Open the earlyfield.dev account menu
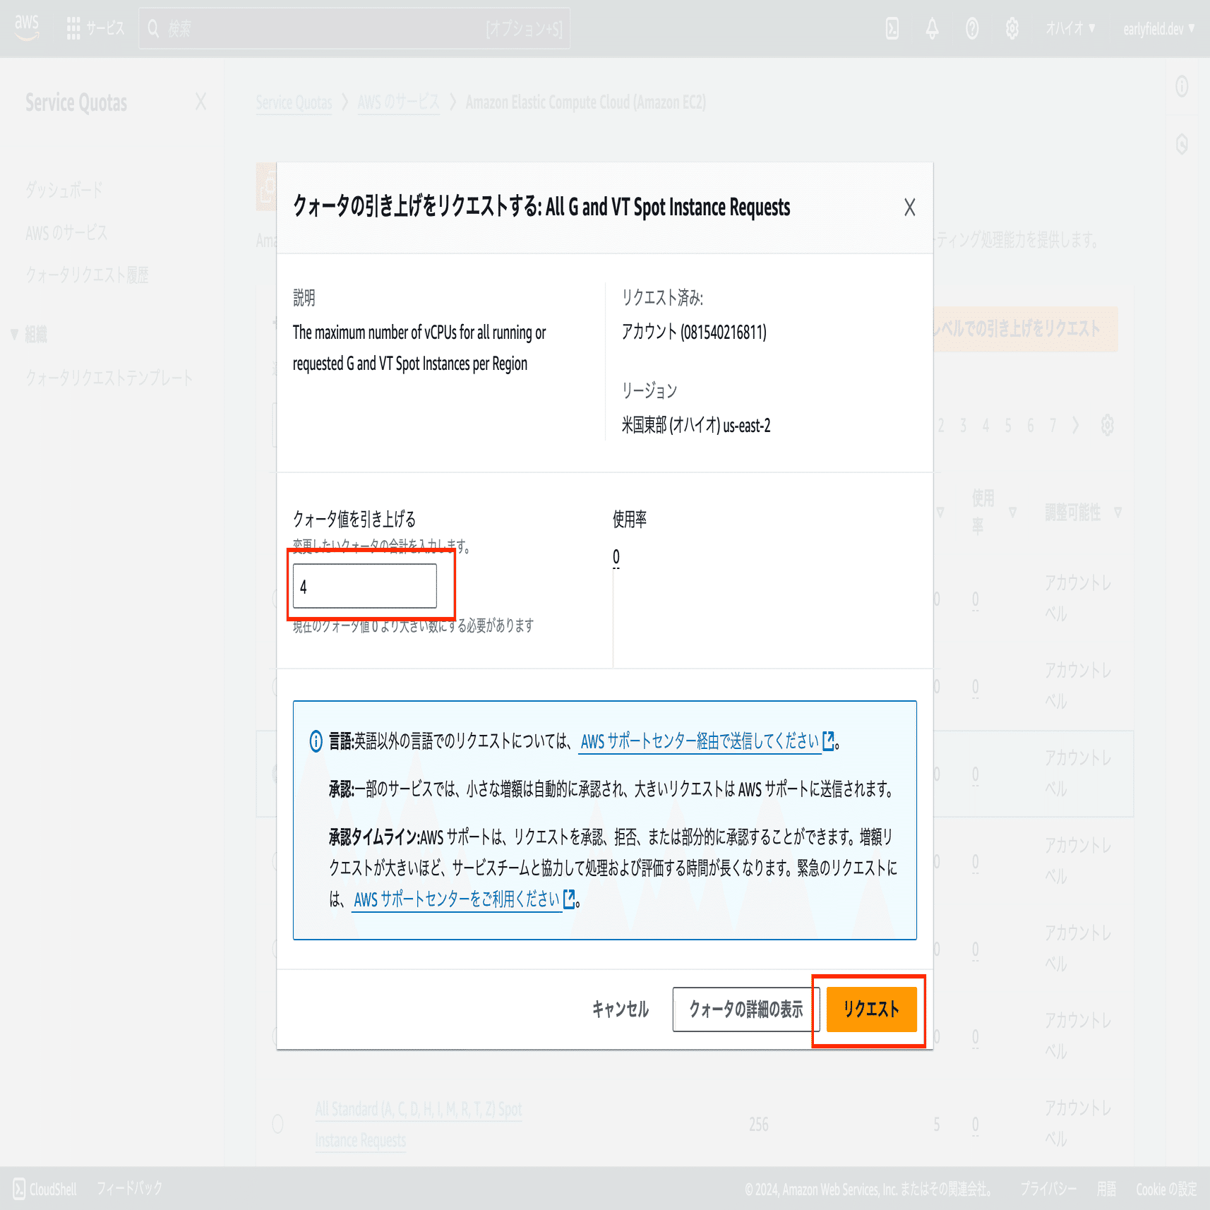Image resolution: width=1210 pixels, height=1210 pixels. [x=1158, y=29]
